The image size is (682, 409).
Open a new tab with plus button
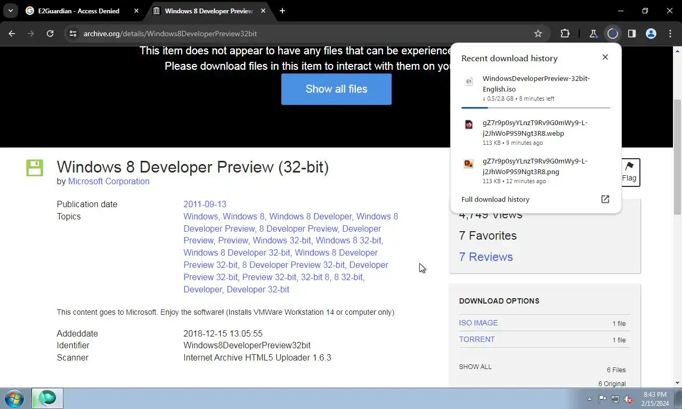click(x=282, y=11)
